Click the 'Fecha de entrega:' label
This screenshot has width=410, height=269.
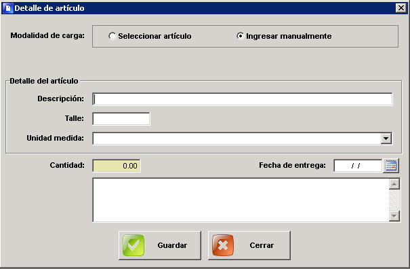pos(292,165)
